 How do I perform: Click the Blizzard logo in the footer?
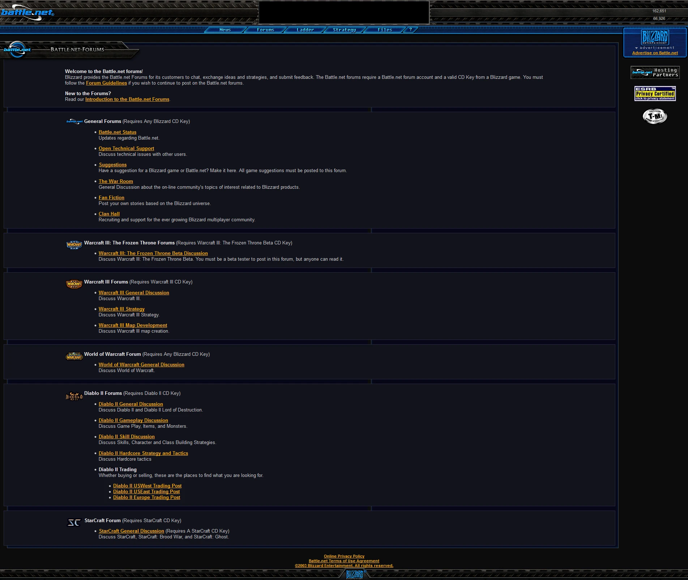coord(355,574)
